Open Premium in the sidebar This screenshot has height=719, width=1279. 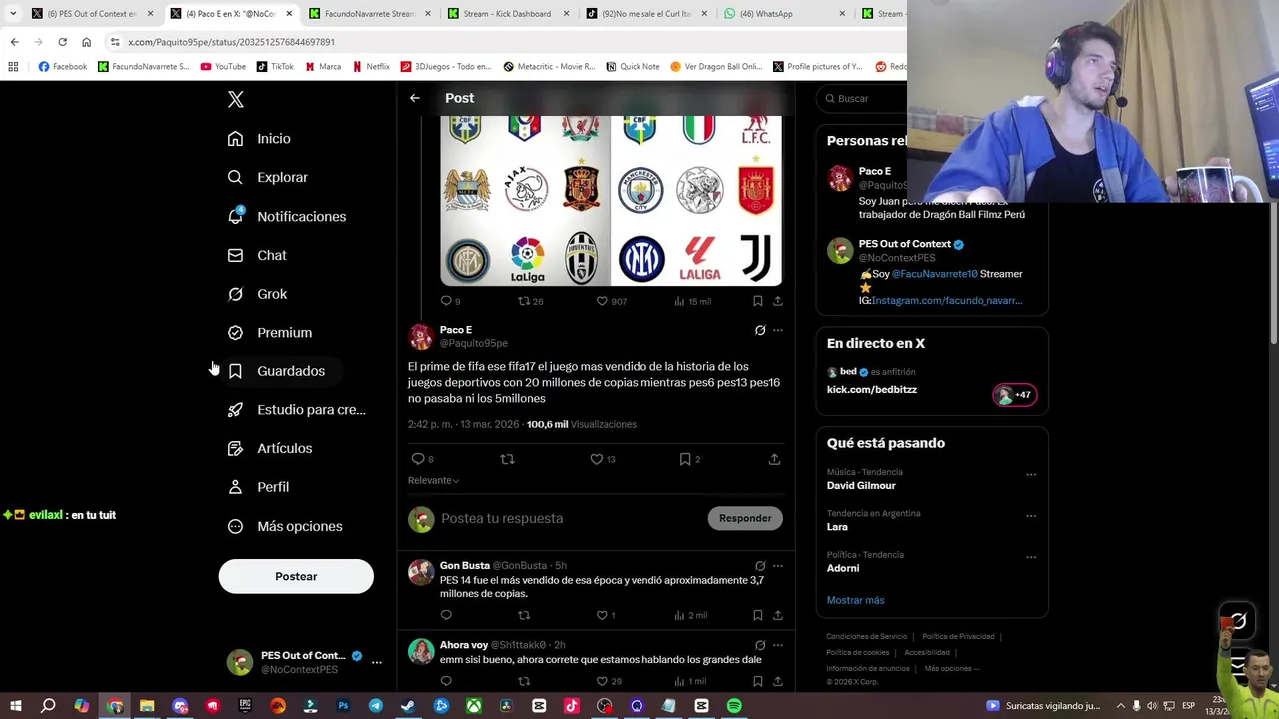(271, 332)
